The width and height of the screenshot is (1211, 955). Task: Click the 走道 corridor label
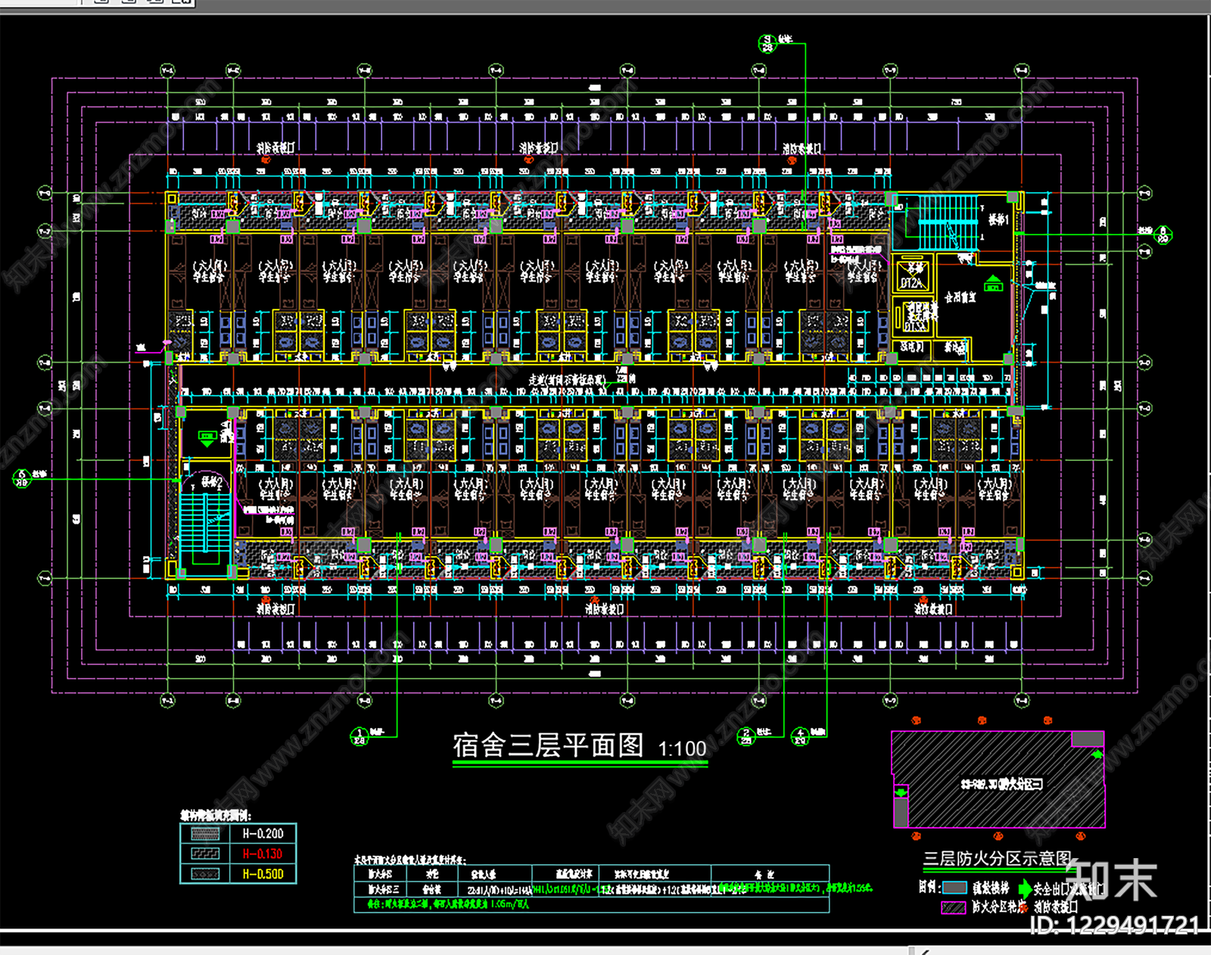[x=567, y=380]
